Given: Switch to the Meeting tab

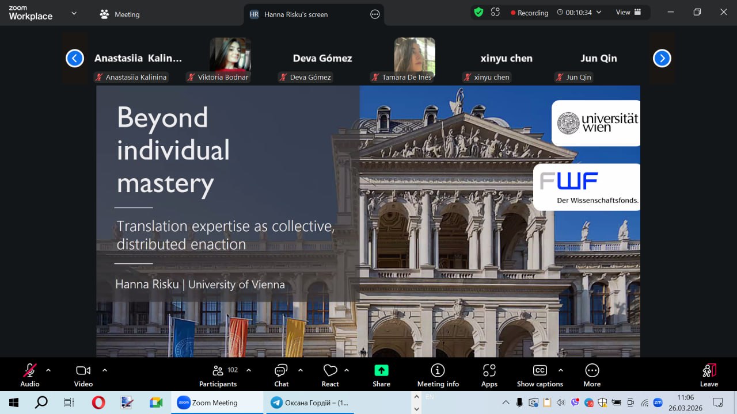Looking at the screenshot, I should point(120,14).
